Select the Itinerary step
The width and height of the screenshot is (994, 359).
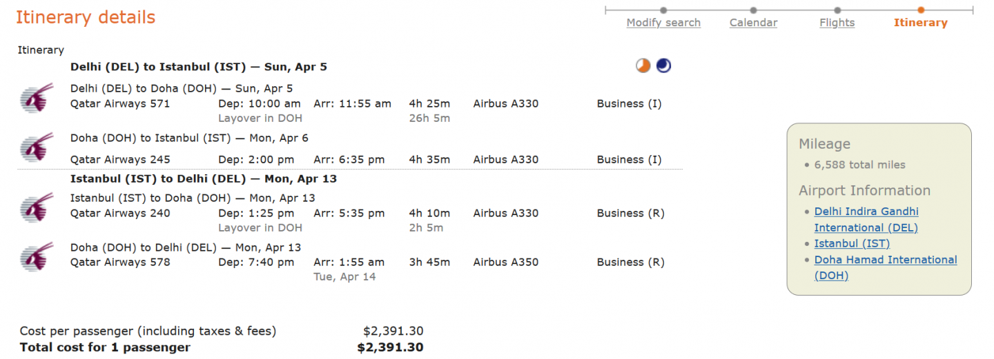[920, 23]
